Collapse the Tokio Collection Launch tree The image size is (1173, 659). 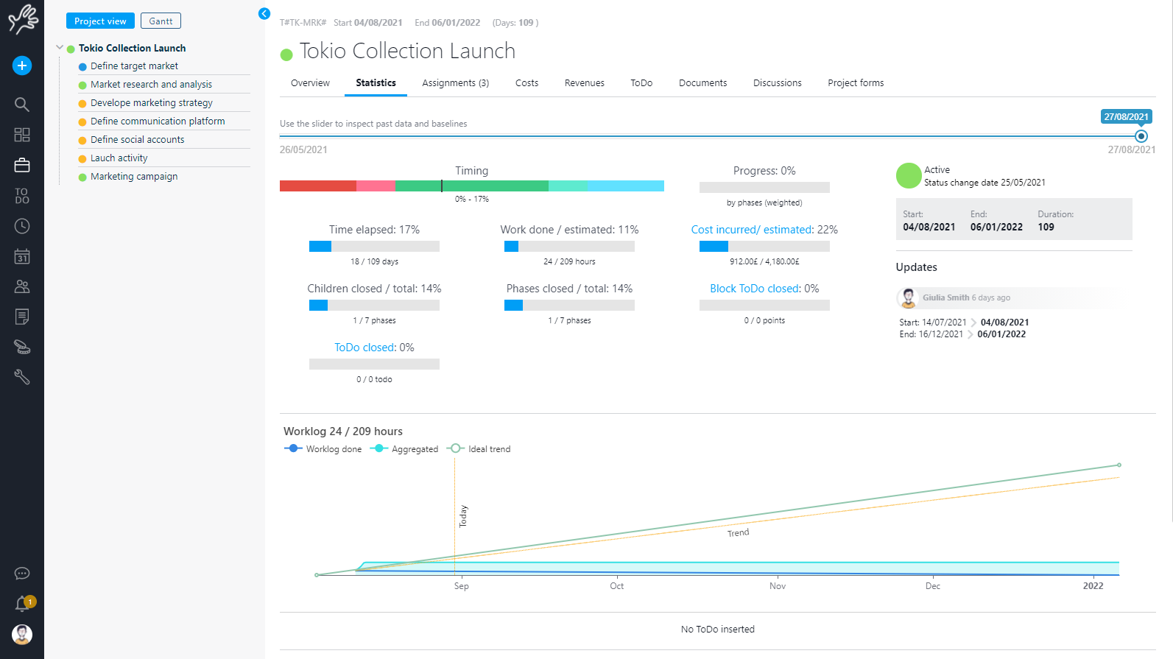click(60, 48)
